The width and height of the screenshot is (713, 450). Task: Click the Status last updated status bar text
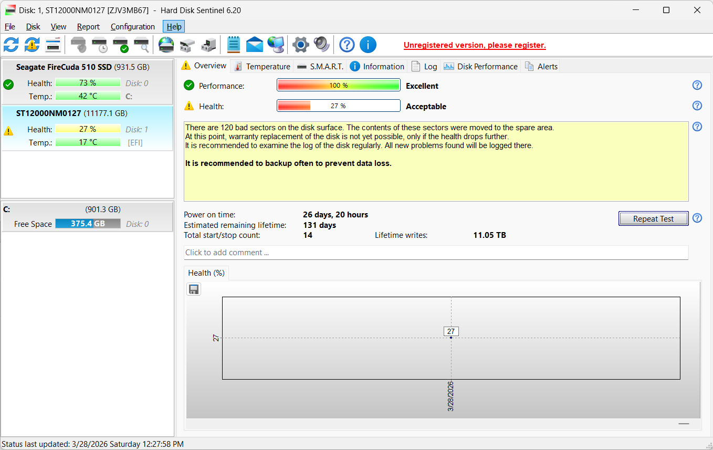(x=93, y=444)
